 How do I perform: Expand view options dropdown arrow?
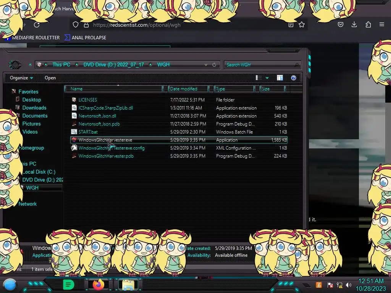pyautogui.click(x=267, y=78)
